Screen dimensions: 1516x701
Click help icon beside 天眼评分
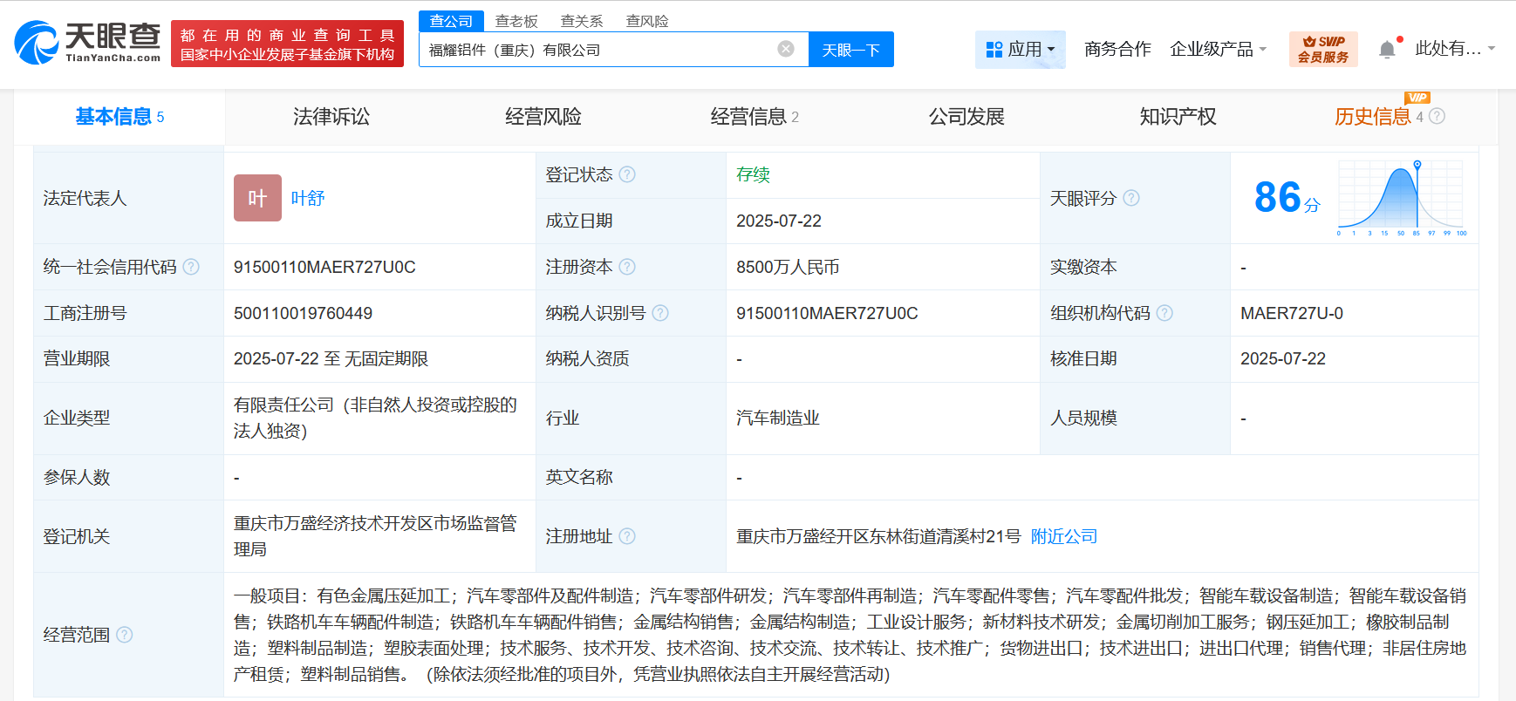click(1131, 198)
